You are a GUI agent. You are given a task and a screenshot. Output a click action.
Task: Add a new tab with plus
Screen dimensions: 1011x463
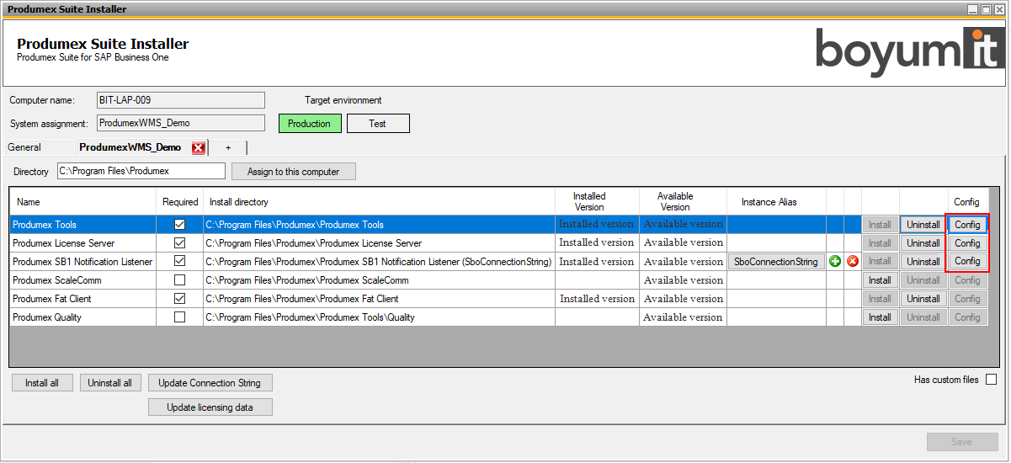[227, 147]
